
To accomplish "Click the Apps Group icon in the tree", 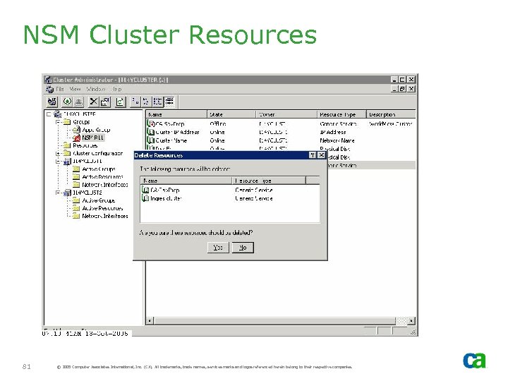I will [76, 130].
